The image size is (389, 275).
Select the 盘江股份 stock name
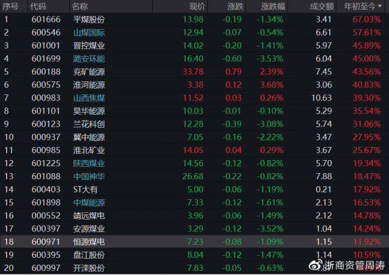click(x=89, y=255)
